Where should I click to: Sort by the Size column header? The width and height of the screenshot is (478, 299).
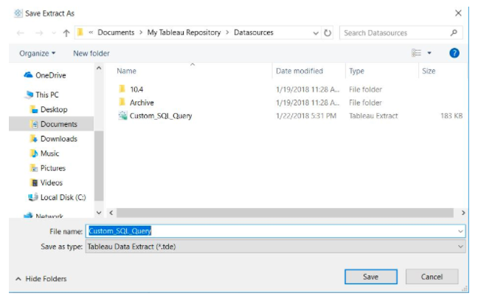click(x=429, y=71)
